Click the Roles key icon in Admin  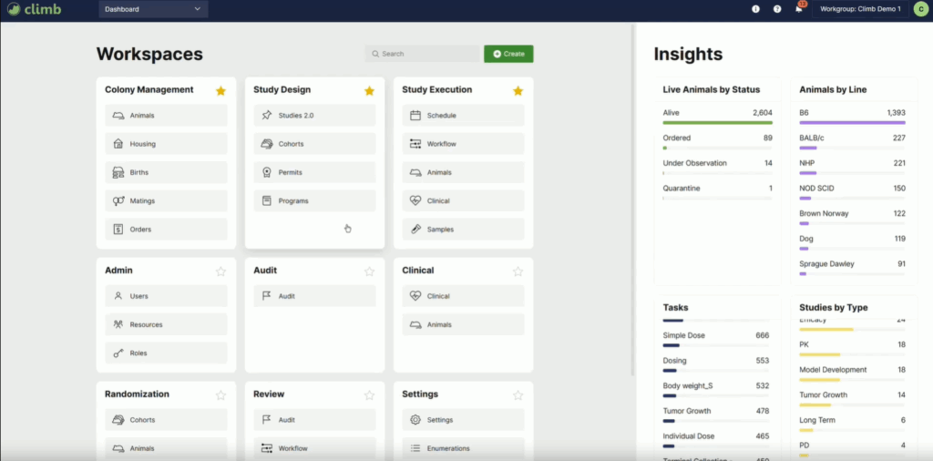(118, 353)
